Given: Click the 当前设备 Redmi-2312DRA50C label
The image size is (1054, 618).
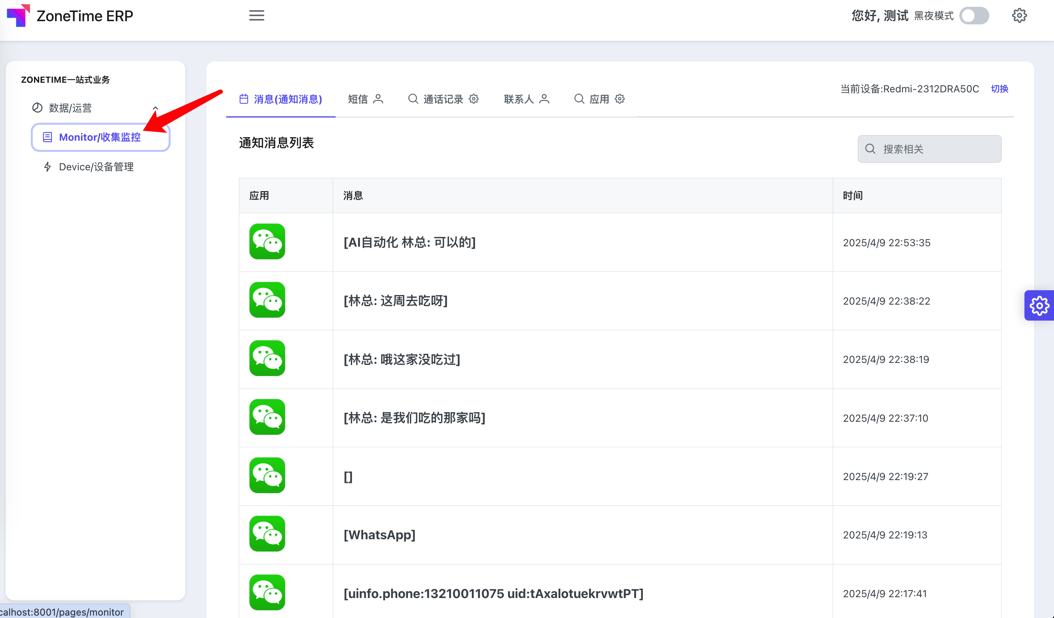Looking at the screenshot, I should coord(910,89).
